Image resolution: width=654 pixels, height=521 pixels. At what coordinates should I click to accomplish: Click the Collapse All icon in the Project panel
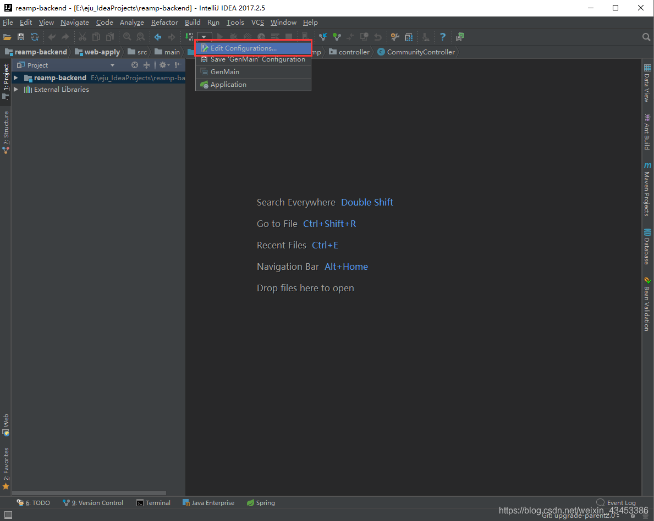(146, 65)
